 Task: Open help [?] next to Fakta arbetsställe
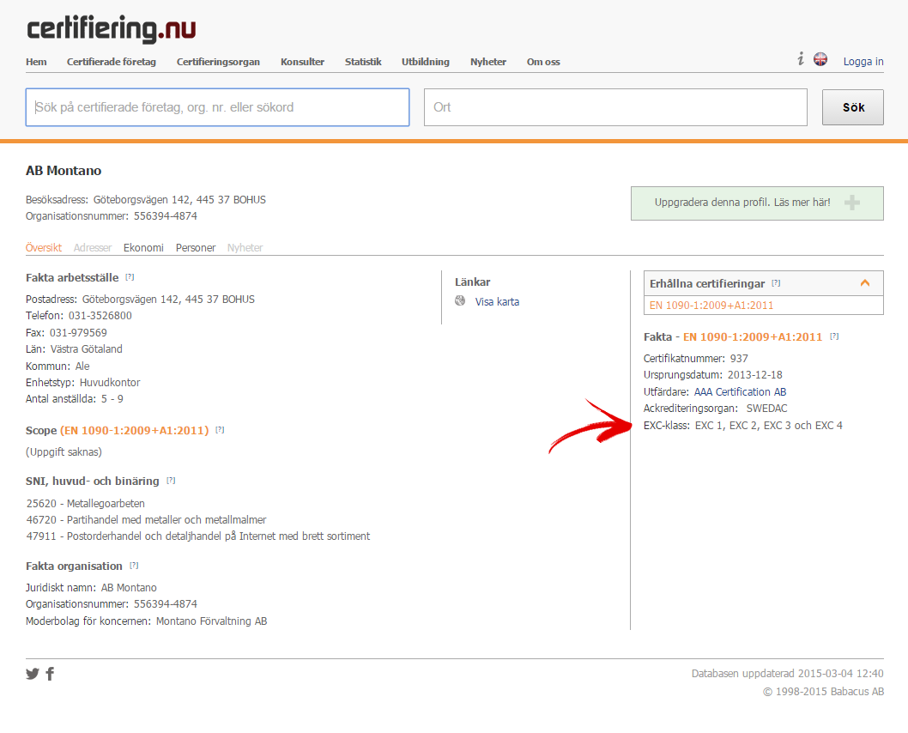[130, 277]
